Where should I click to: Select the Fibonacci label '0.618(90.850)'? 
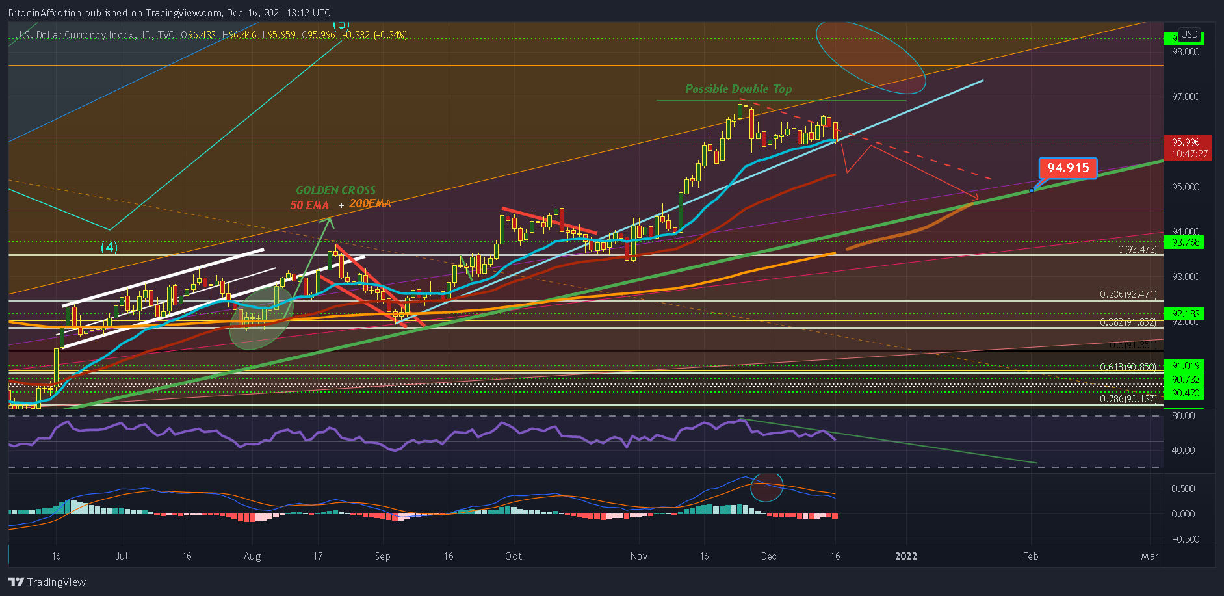(x=1128, y=367)
